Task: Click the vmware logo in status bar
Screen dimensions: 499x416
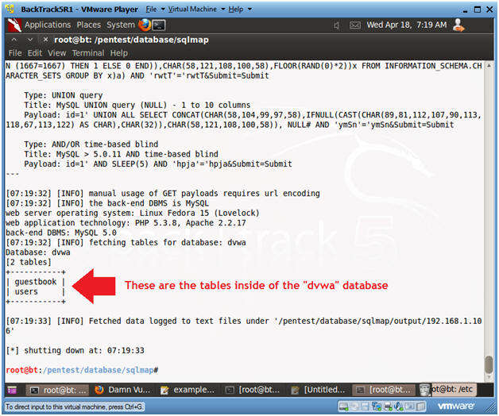Action: click(x=455, y=406)
